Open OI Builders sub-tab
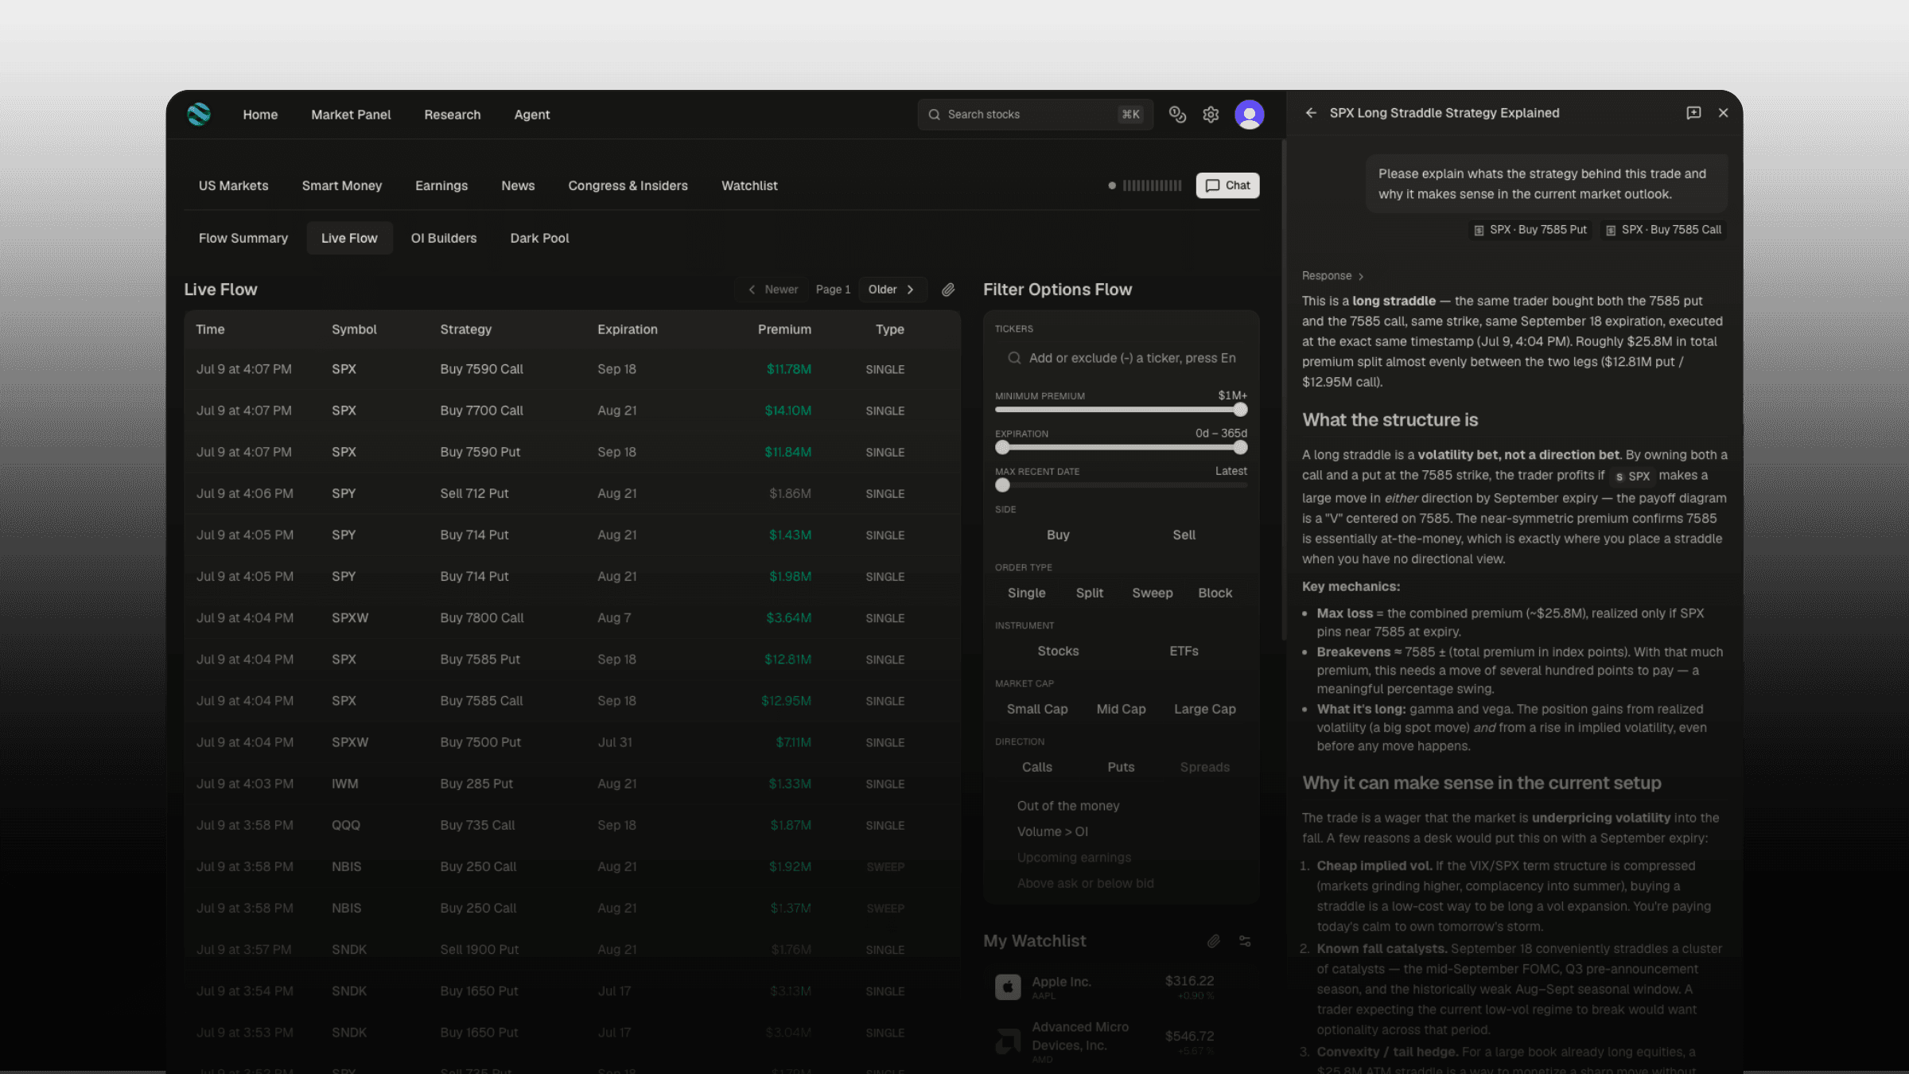This screenshot has width=1909, height=1074. click(444, 238)
